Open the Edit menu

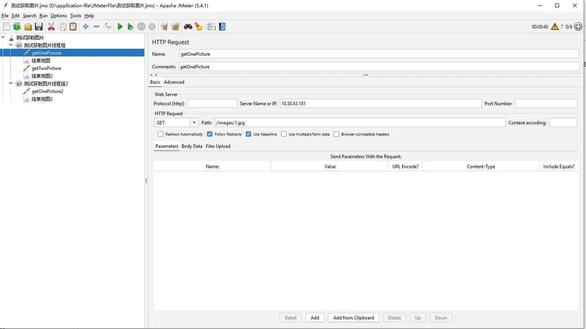coord(16,16)
